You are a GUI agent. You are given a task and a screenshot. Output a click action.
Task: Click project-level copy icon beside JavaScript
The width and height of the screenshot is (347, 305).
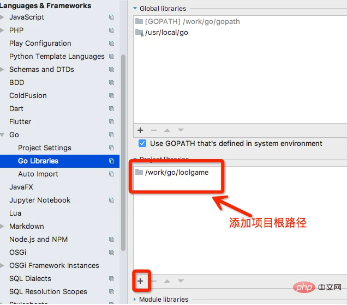[111, 17]
